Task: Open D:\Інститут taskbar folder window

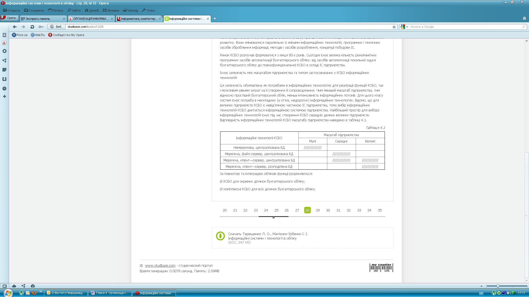Action: coord(66,293)
